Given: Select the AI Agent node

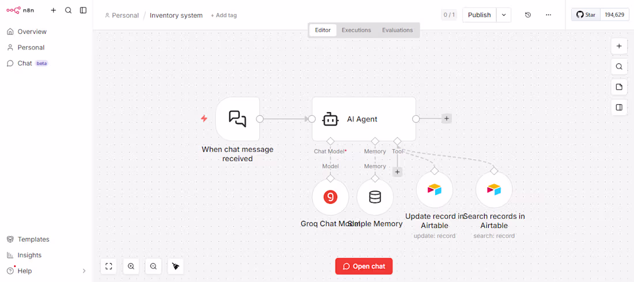Looking at the screenshot, I should point(364,119).
